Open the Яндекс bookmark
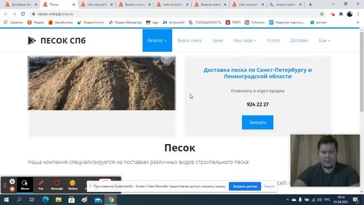364x205 pixels. 36,22
